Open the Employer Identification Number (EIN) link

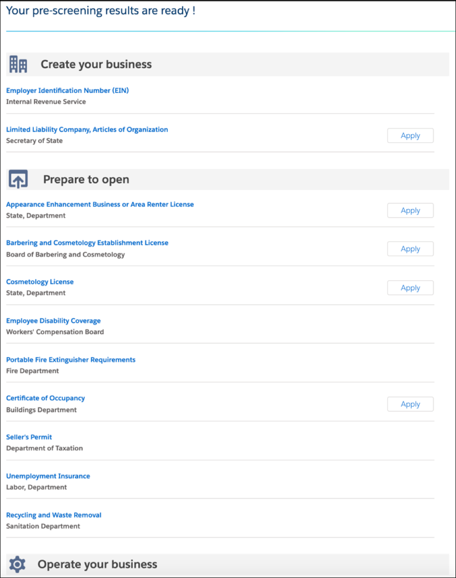pos(67,90)
